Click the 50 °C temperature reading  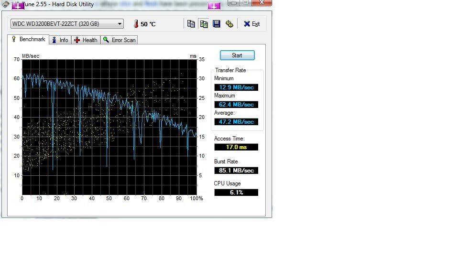click(x=148, y=24)
